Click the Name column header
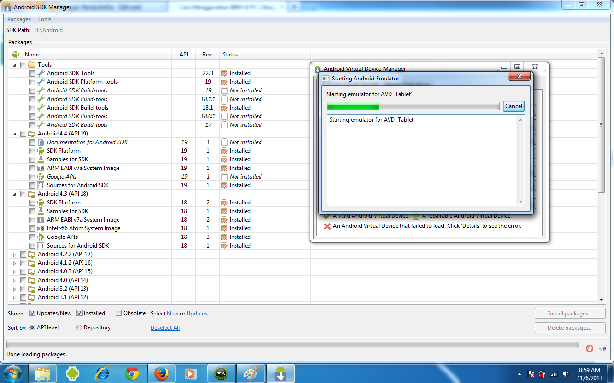The image size is (614, 383). coord(90,55)
